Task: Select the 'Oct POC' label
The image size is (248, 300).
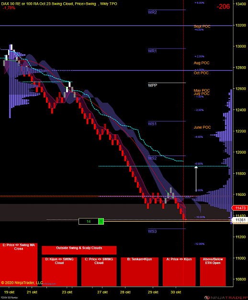Action: (201, 73)
